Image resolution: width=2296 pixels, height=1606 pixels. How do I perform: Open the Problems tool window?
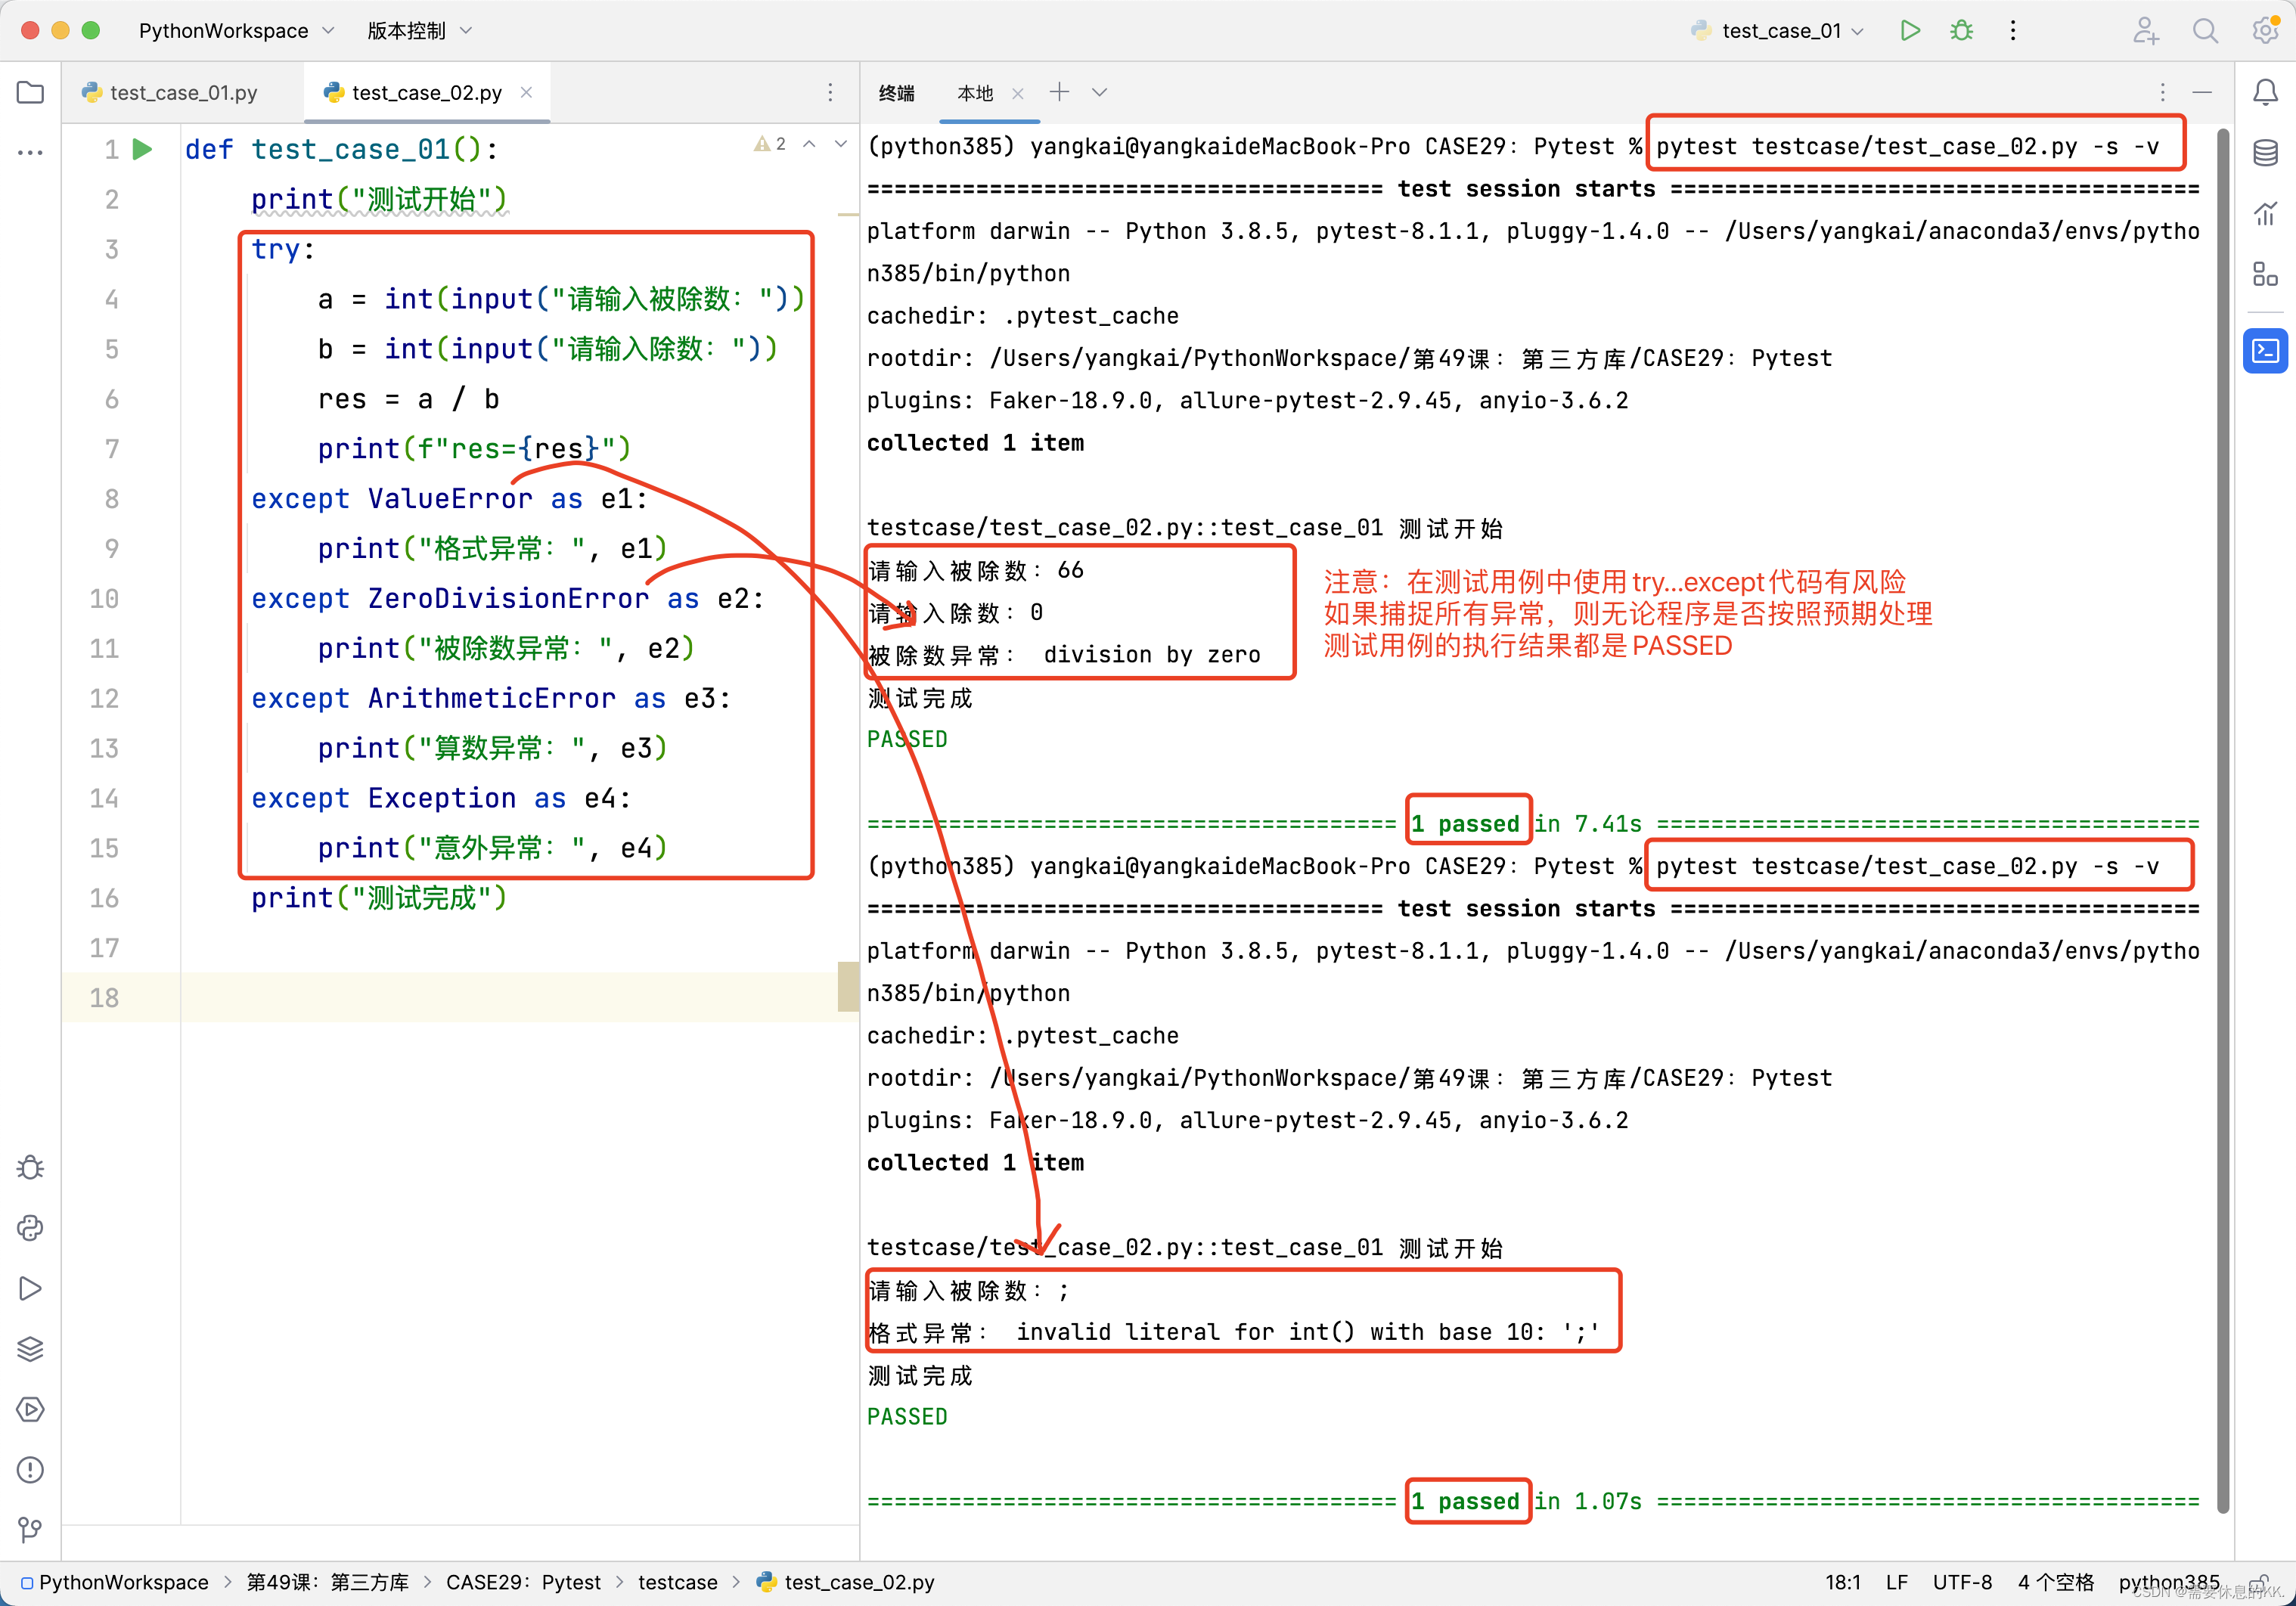(x=30, y=1469)
